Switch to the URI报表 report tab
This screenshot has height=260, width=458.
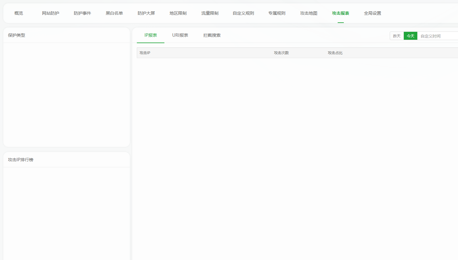[180, 35]
